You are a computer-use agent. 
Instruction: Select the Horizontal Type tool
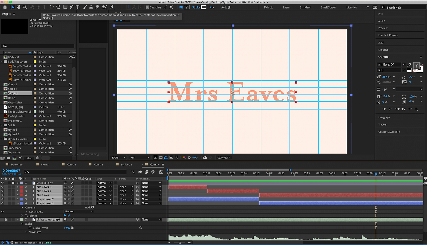77,7
